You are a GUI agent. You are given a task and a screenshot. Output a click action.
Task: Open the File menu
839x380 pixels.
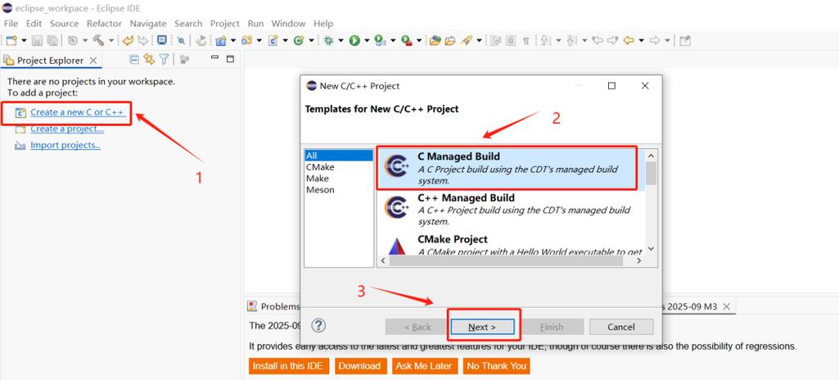pyautogui.click(x=11, y=24)
